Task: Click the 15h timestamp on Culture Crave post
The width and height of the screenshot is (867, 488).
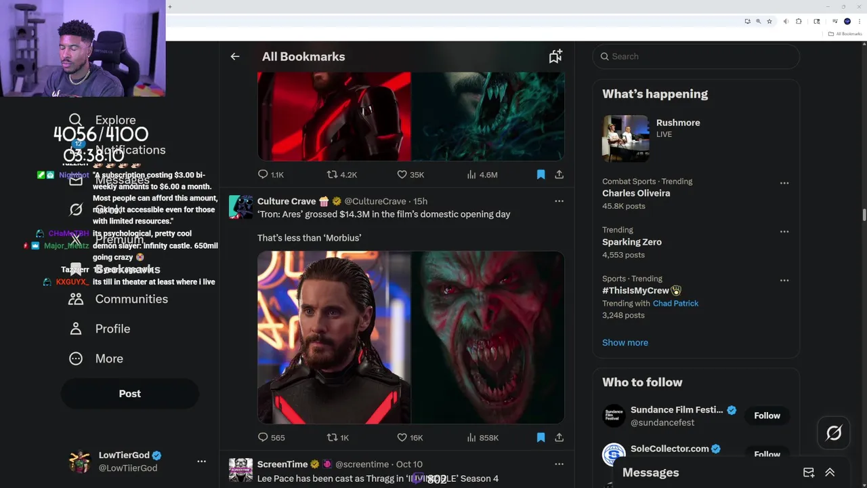Action: click(420, 201)
